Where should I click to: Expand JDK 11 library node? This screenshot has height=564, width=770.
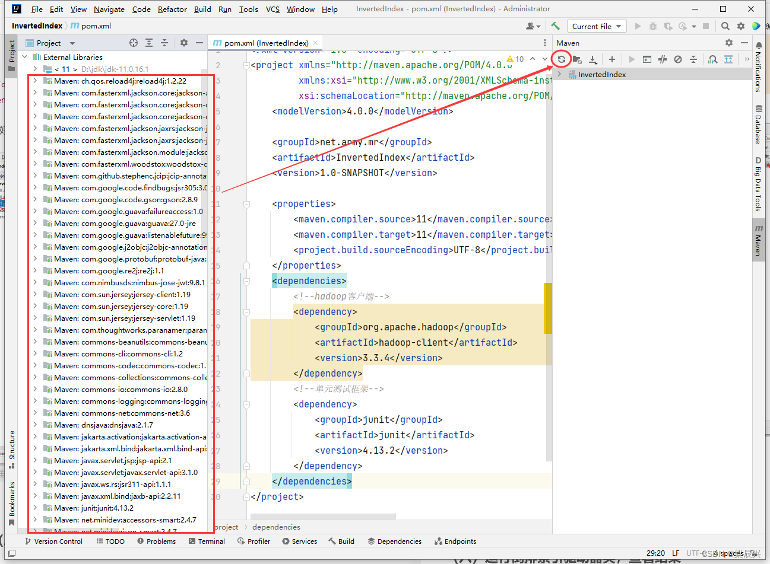coord(36,69)
